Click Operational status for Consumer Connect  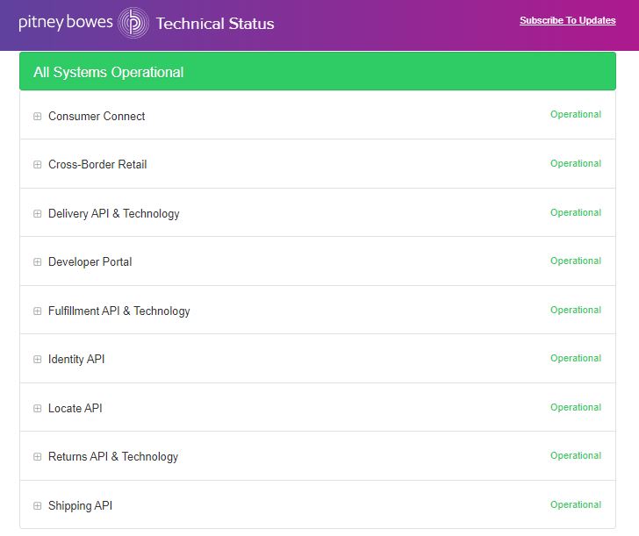[x=576, y=114]
